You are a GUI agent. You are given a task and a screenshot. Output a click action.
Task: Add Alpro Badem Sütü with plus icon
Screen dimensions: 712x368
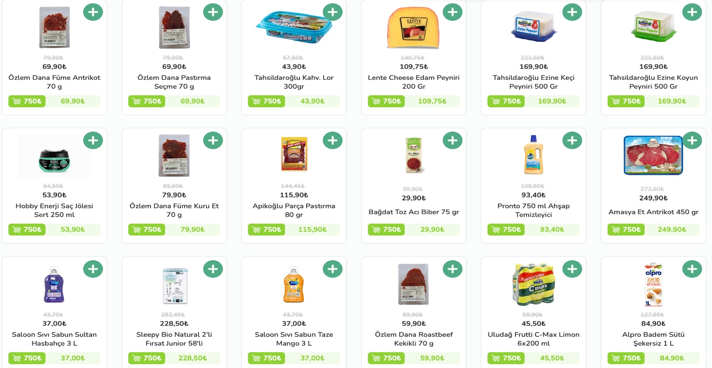(x=692, y=269)
